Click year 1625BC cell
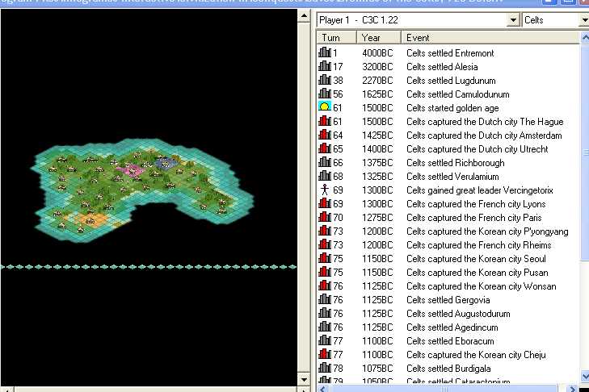The image size is (589, 392). pos(377,94)
